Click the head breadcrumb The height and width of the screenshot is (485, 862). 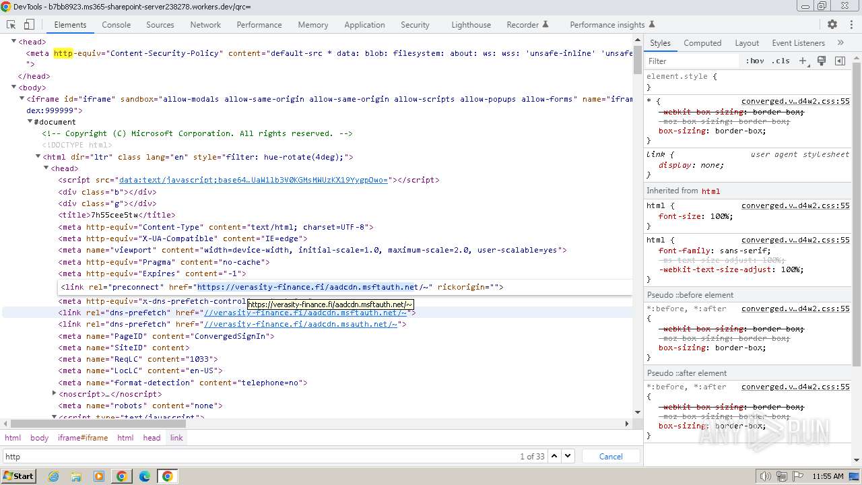click(152, 437)
